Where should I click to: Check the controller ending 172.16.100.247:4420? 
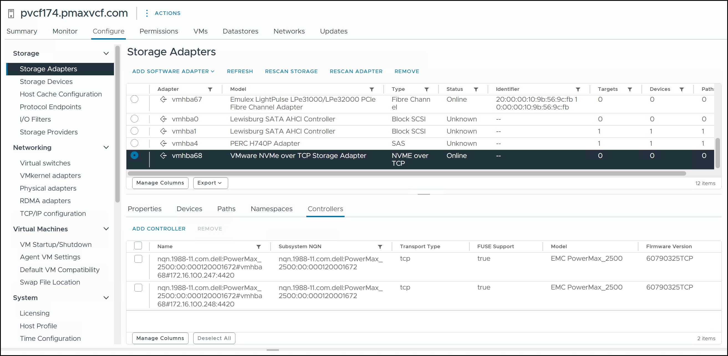[x=138, y=258]
